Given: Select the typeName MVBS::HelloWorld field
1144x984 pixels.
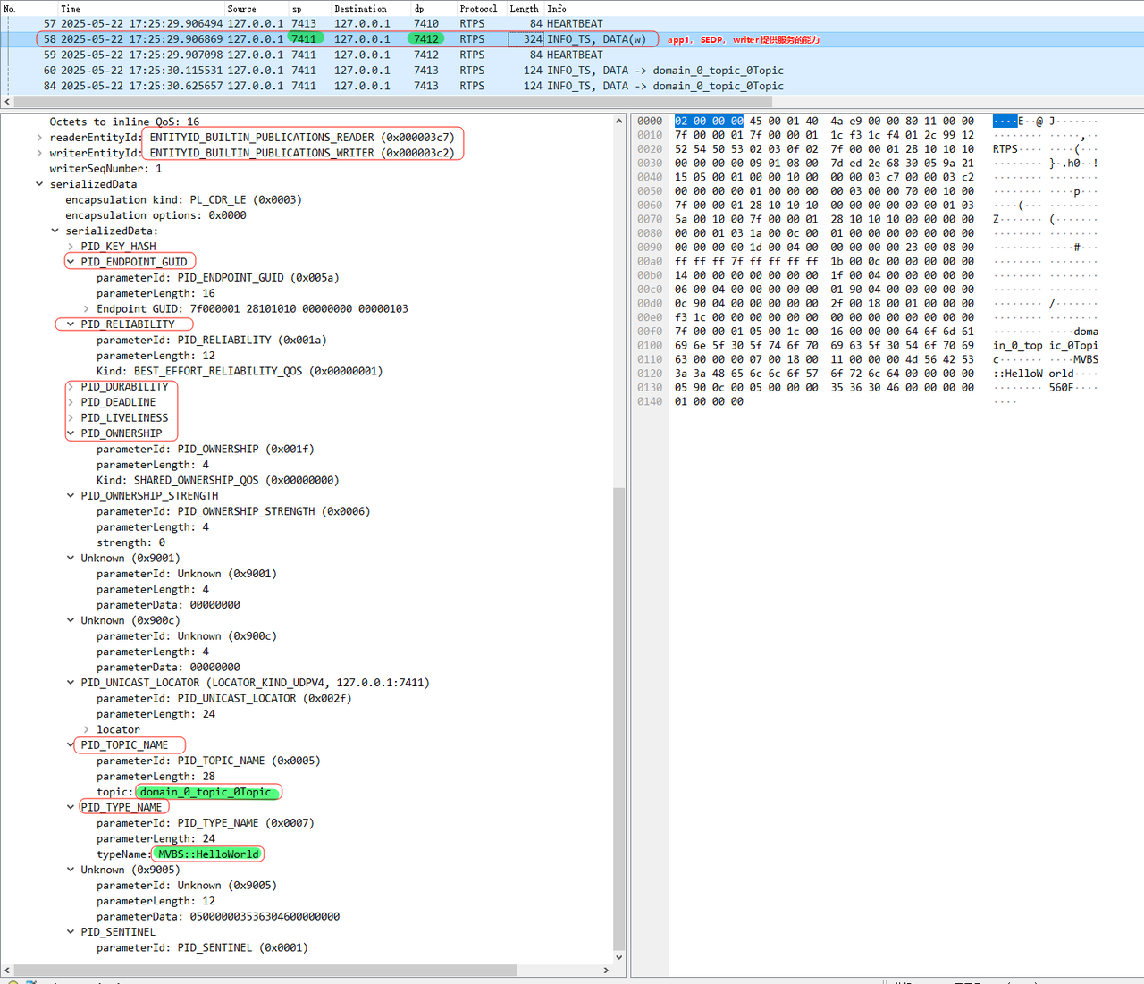Looking at the screenshot, I should pos(207,854).
